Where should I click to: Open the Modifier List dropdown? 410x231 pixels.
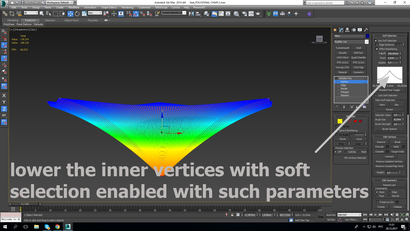point(351,42)
